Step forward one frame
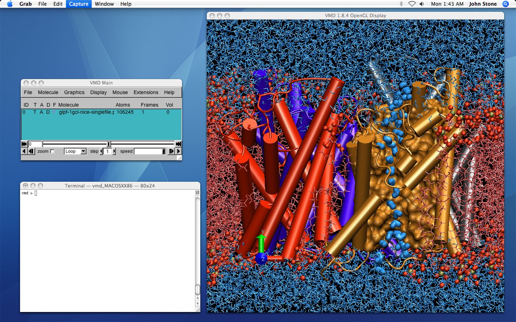 click(x=171, y=151)
